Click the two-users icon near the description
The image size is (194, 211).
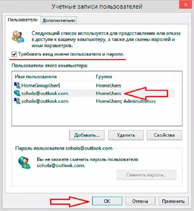pyautogui.click(x=18, y=37)
